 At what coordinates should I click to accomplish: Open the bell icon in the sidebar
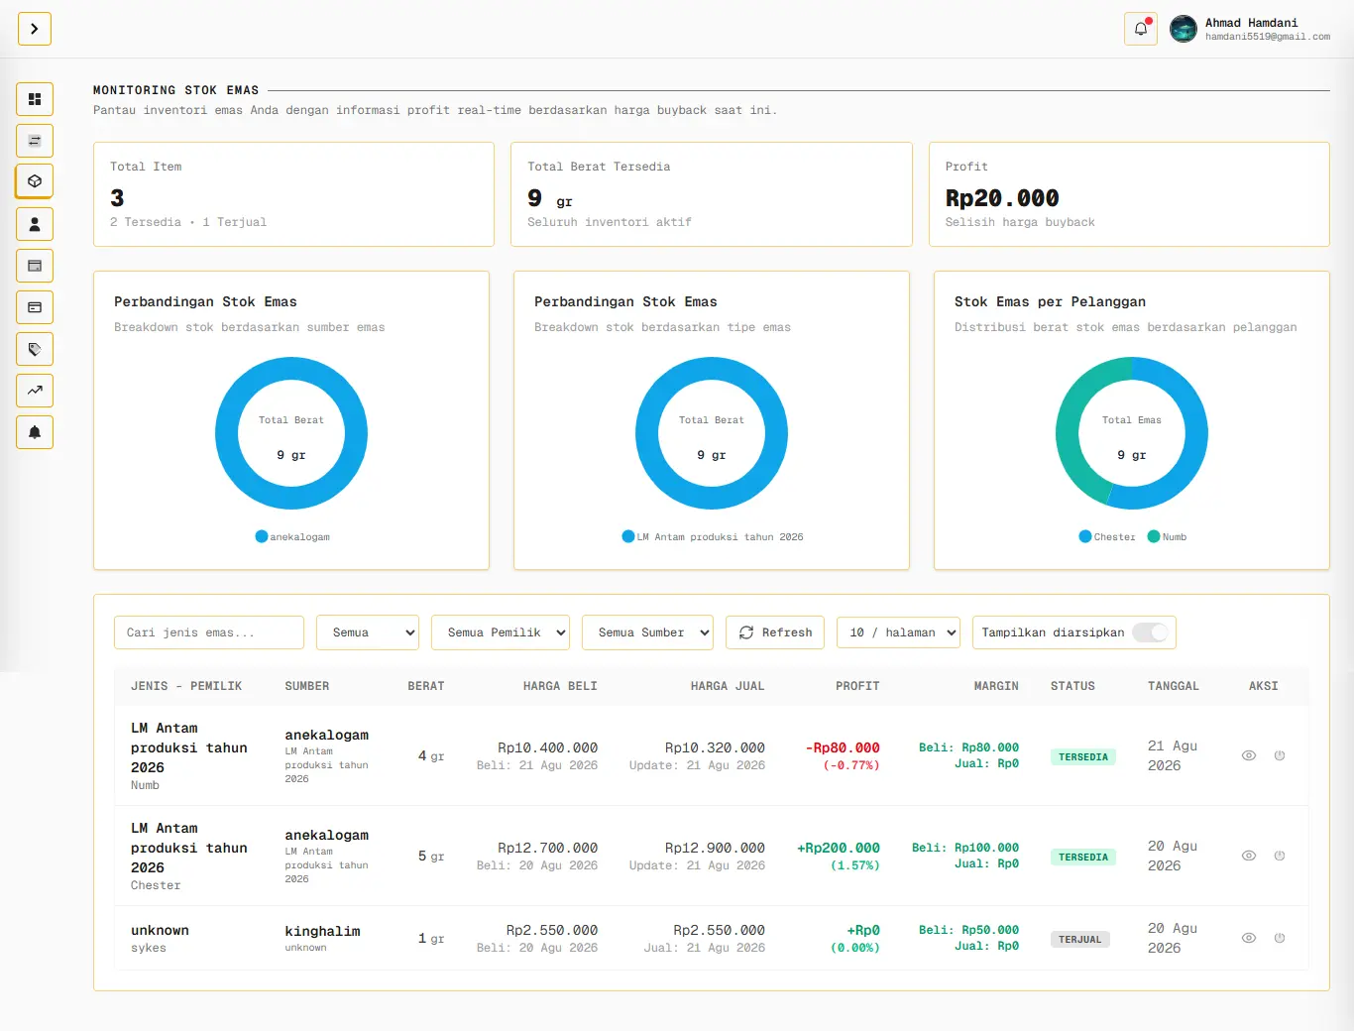point(35,432)
